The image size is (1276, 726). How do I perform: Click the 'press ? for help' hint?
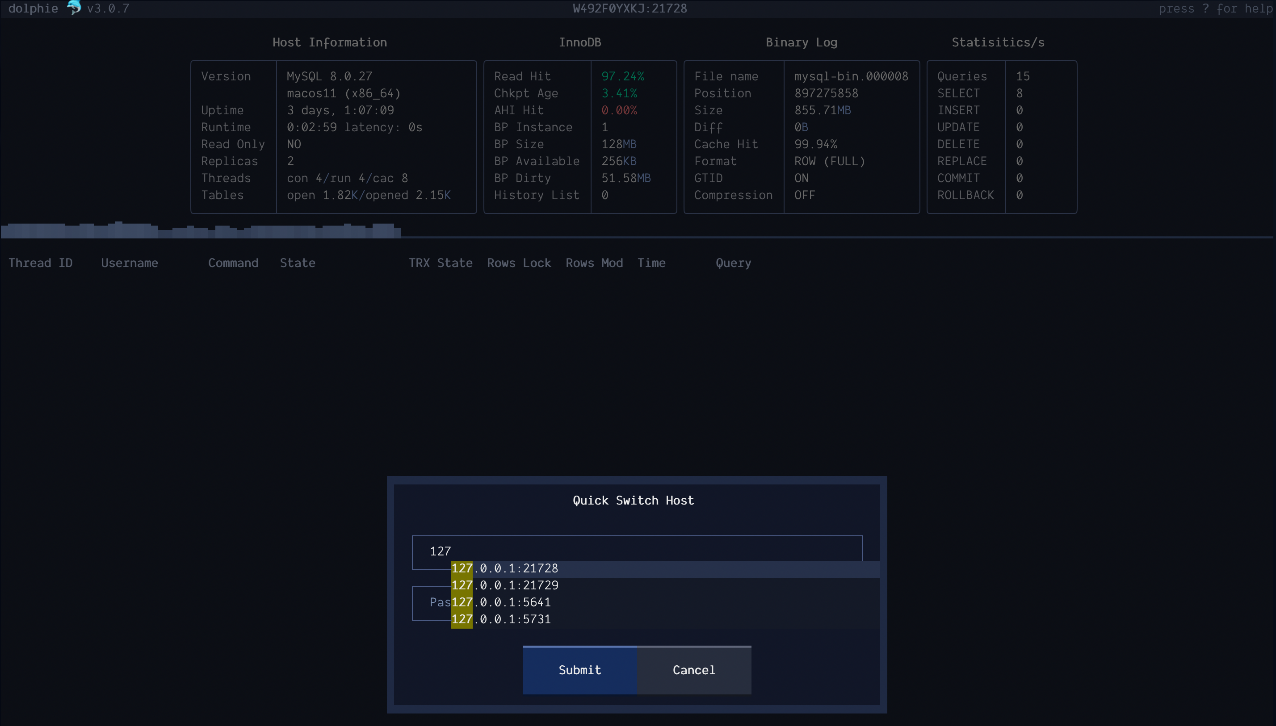click(x=1216, y=8)
